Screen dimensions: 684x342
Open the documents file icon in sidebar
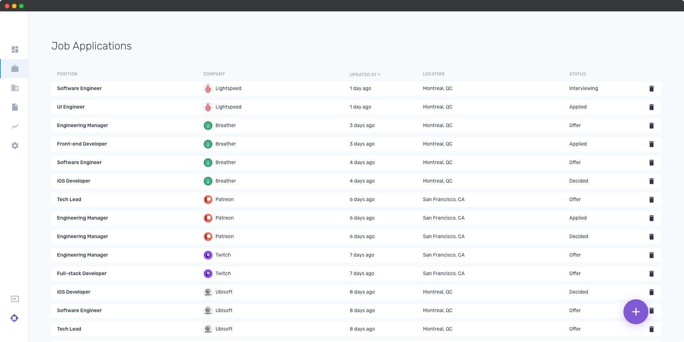tap(15, 107)
